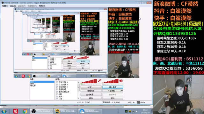Click the NVIDIA tray icon

[x=126, y=111]
